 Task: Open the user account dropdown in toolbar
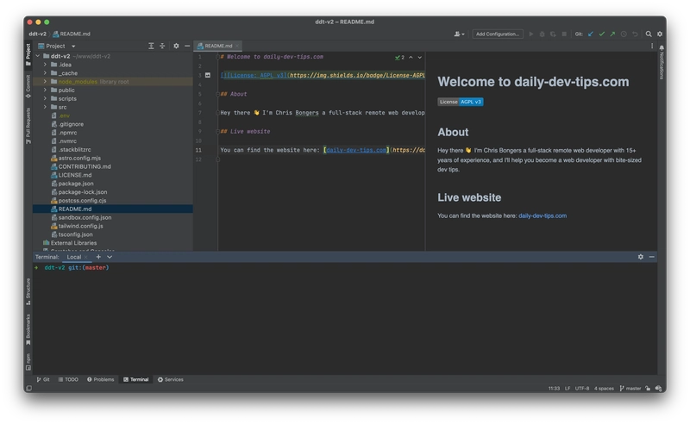tap(459, 34)
